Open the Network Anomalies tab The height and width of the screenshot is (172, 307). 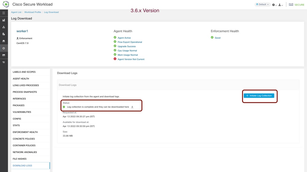pyautogui.click(x=30, y=152)
